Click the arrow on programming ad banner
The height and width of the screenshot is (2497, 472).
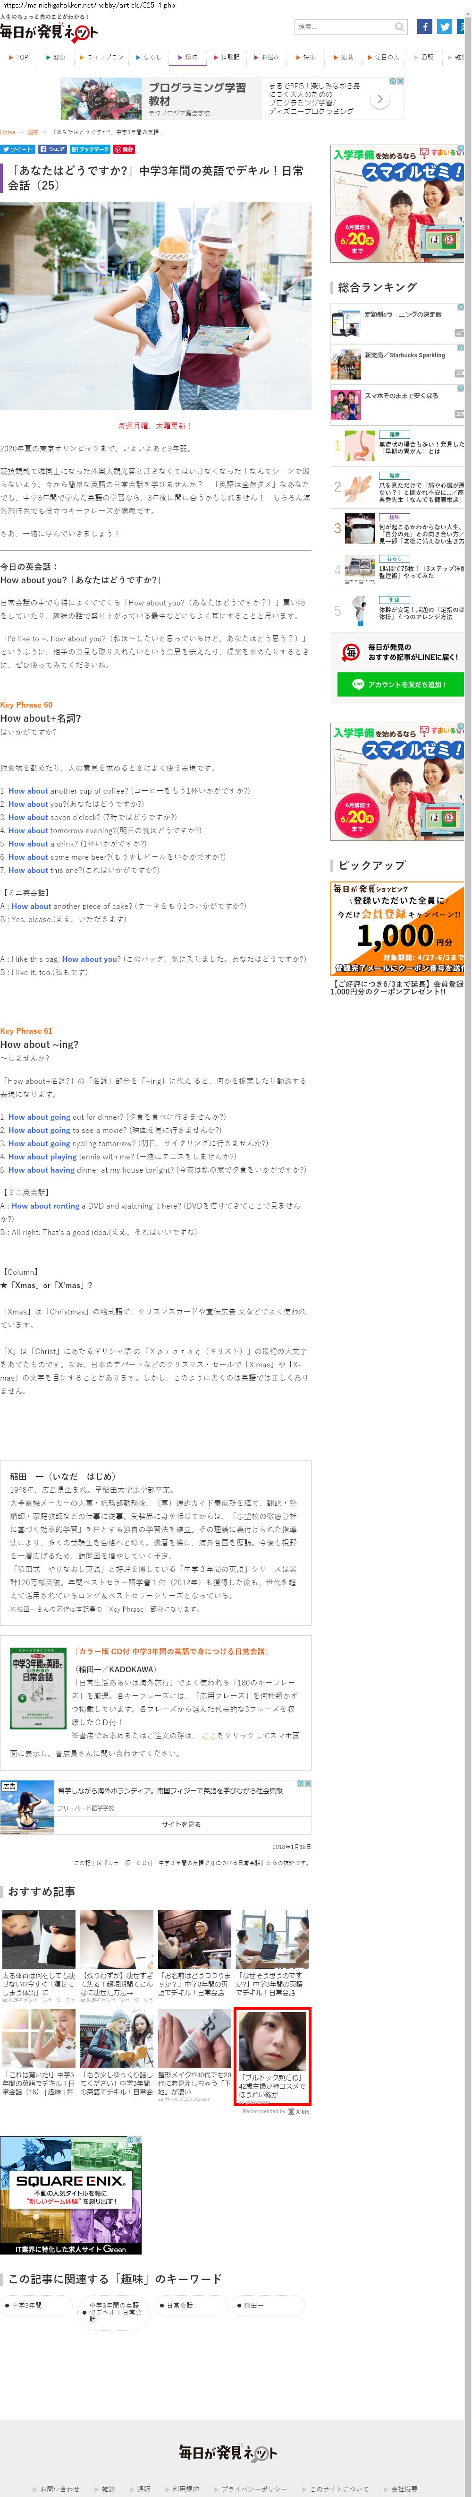381,99
